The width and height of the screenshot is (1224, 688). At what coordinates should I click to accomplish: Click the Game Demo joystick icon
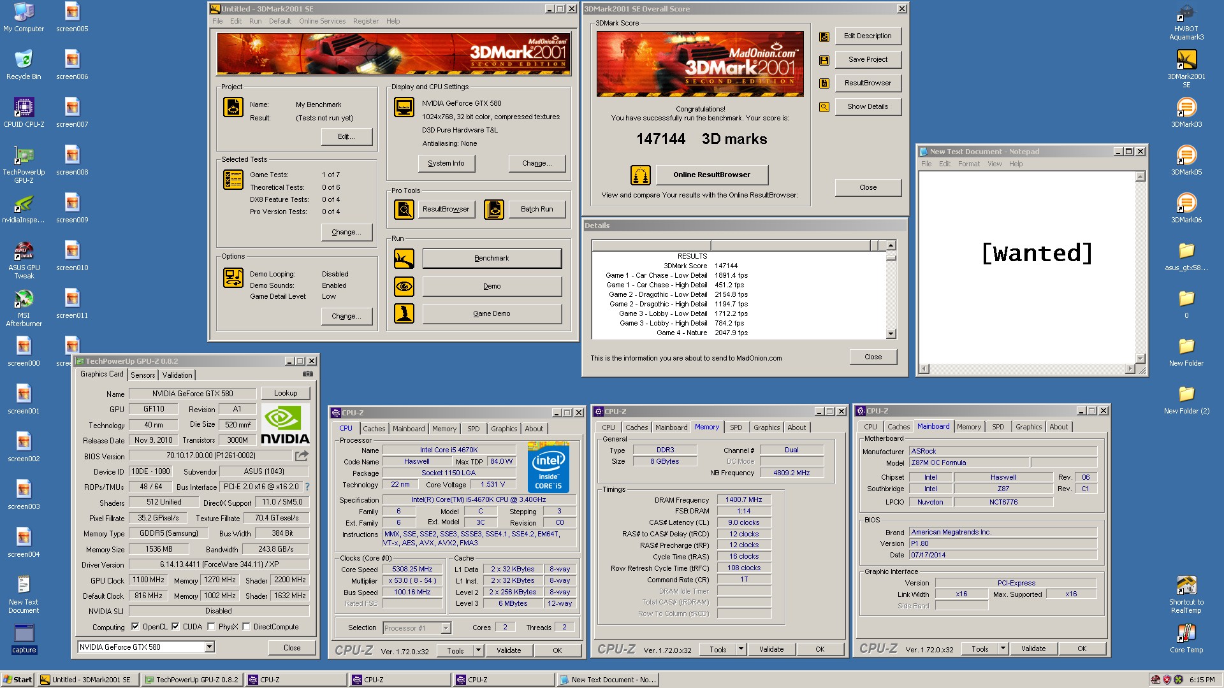tap(404, 313)
